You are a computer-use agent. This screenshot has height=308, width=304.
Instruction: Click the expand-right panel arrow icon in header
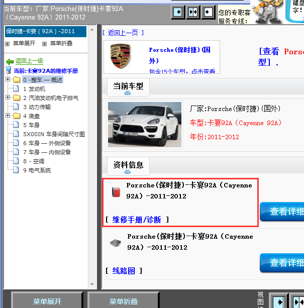point(178,12)
